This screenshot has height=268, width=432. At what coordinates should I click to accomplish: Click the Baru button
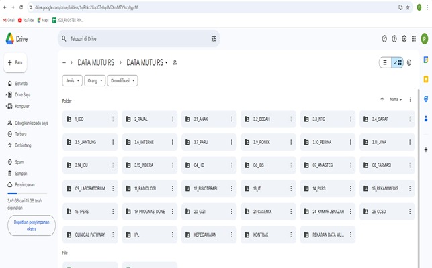pos(15,62)
